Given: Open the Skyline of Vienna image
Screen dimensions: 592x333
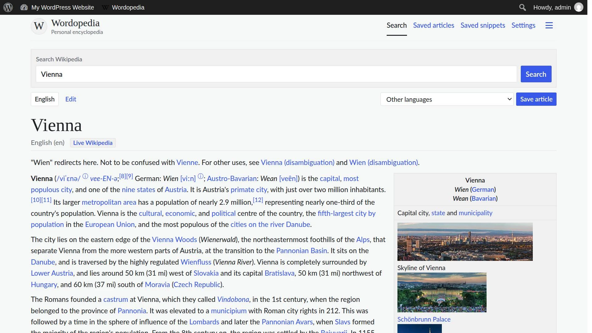Looking at the screenshot, I should pos(465,242).
